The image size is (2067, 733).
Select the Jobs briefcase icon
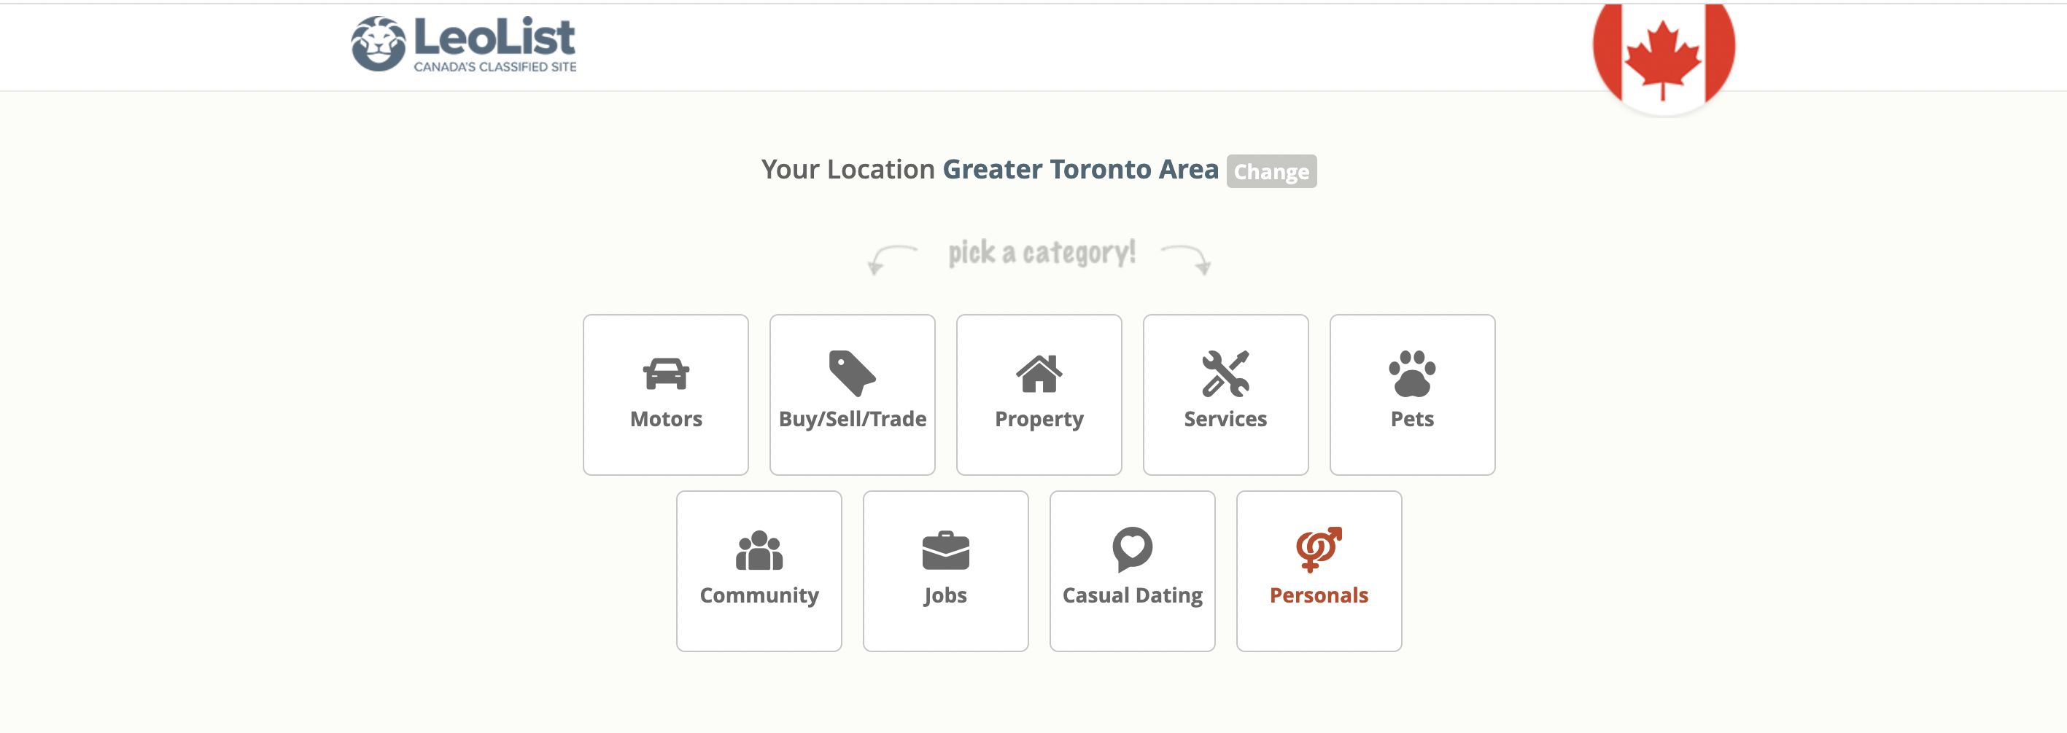click(x=945, y=550)
